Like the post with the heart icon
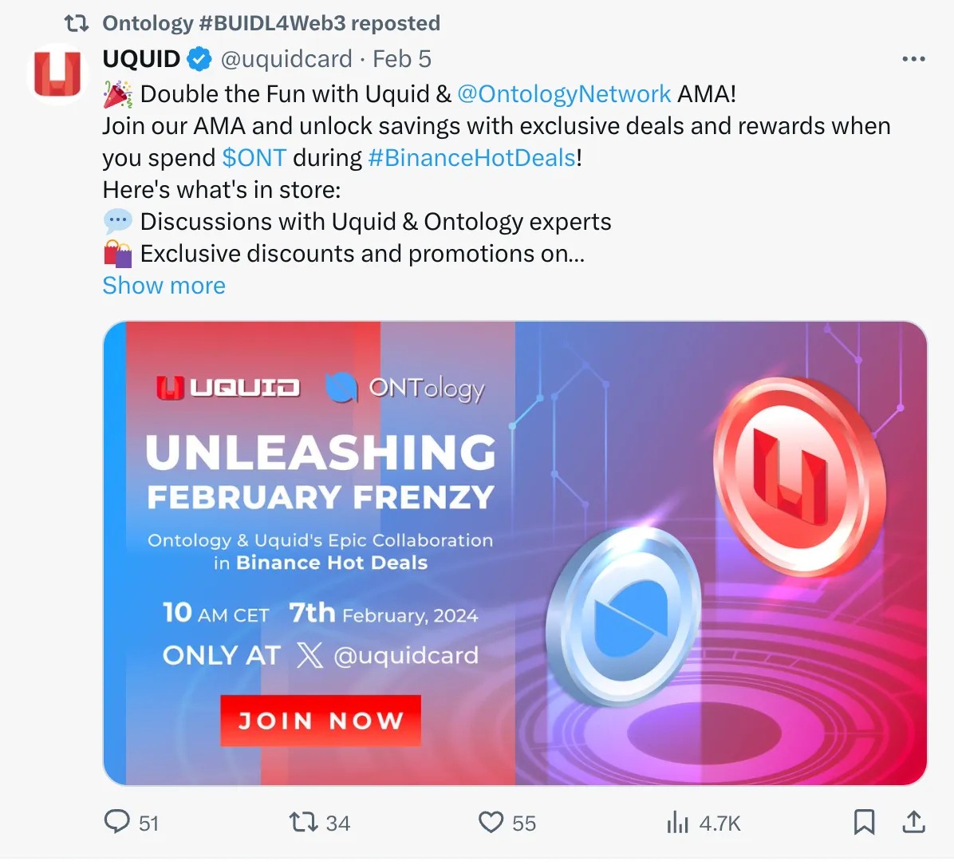 491,822
